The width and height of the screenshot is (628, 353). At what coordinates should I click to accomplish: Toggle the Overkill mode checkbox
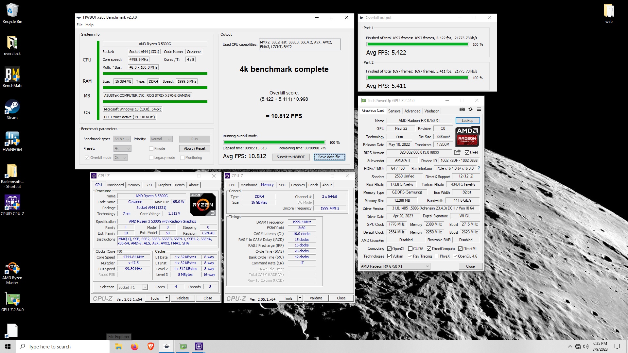pos(87,158)
